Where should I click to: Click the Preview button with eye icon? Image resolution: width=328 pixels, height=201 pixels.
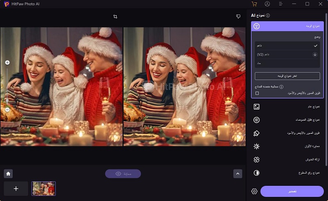tap(123, 174)
